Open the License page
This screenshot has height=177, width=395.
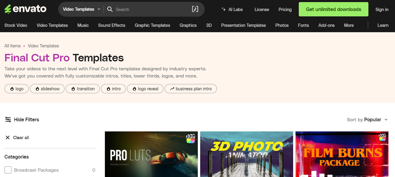262,10
